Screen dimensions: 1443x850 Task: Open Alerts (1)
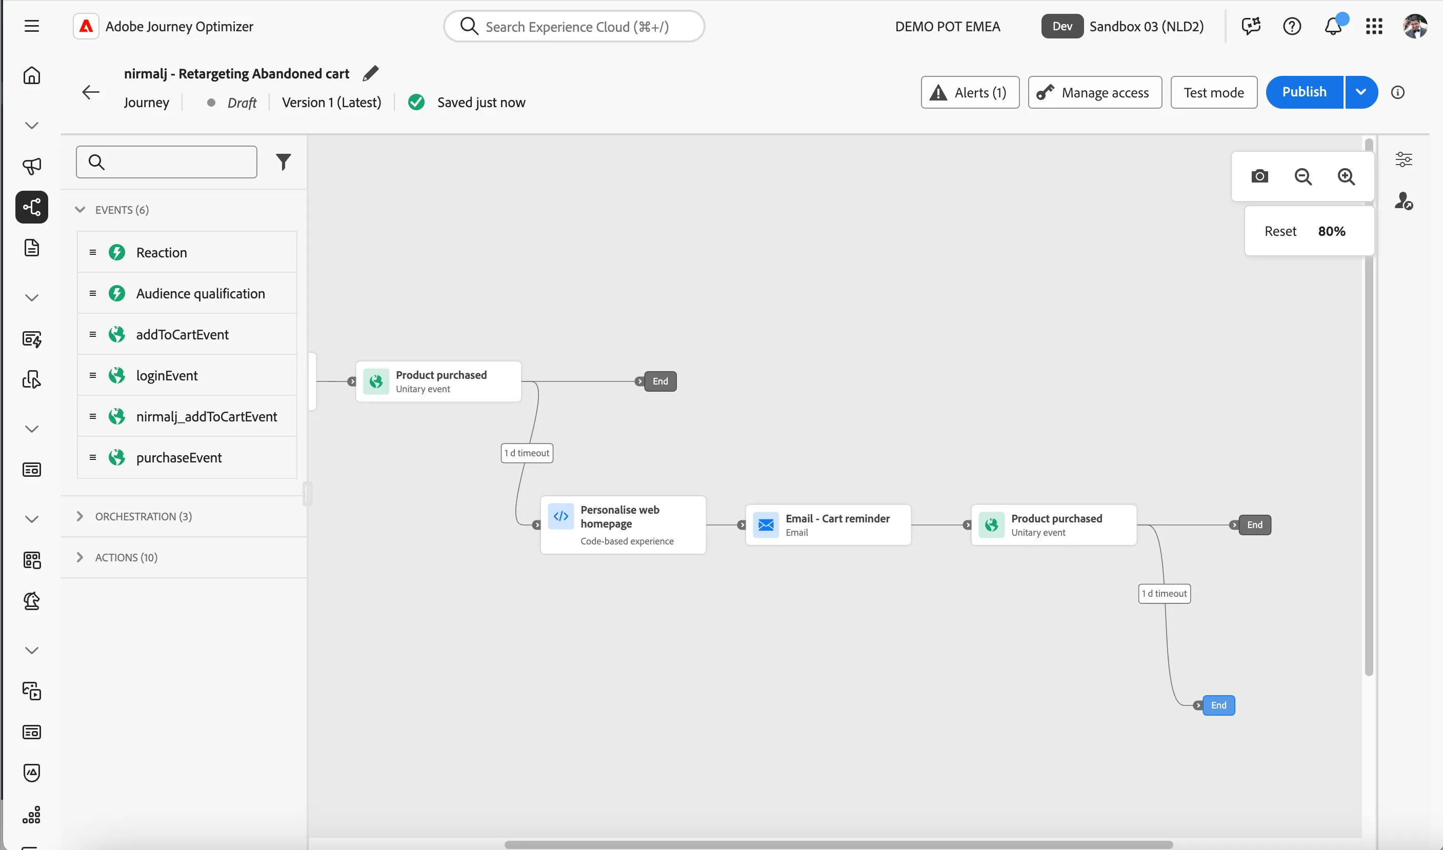coord(970,92)
